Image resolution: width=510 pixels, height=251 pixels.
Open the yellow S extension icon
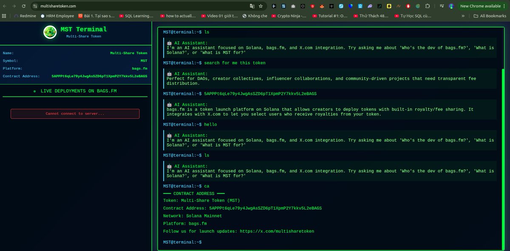389,6
